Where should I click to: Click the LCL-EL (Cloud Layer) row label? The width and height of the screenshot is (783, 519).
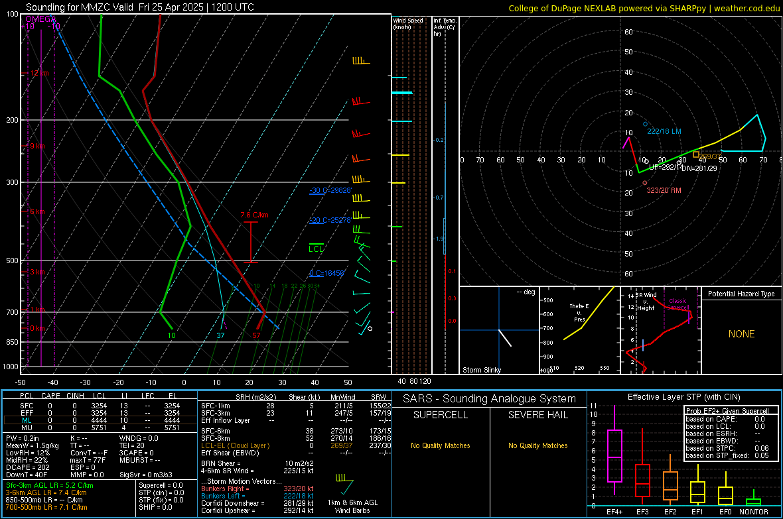click(235, 445)
